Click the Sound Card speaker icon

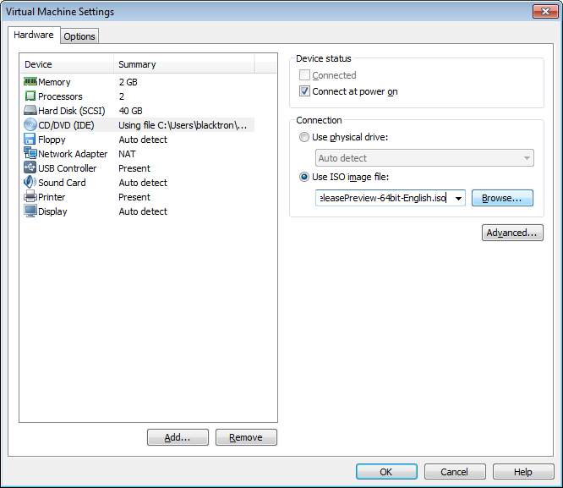pyautogui.click(x=30, y=182)
